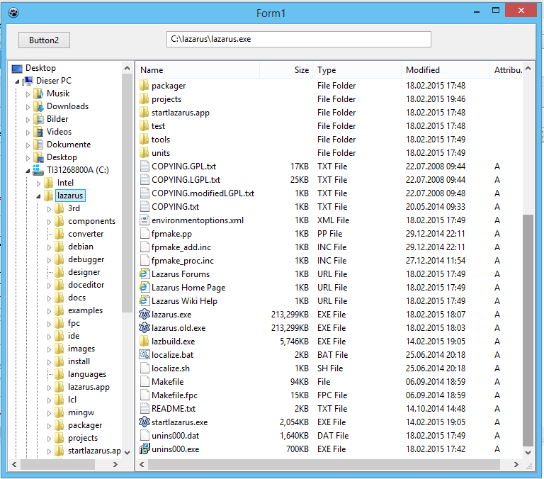The image size is (544, 479).
Task: Click the startlazarus.exe file icon
Action: tap(144, 422)
